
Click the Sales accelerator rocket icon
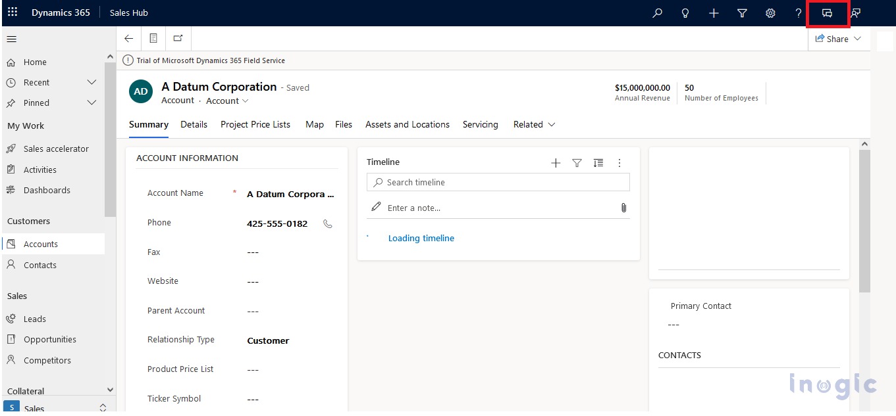tap(11, 149)
